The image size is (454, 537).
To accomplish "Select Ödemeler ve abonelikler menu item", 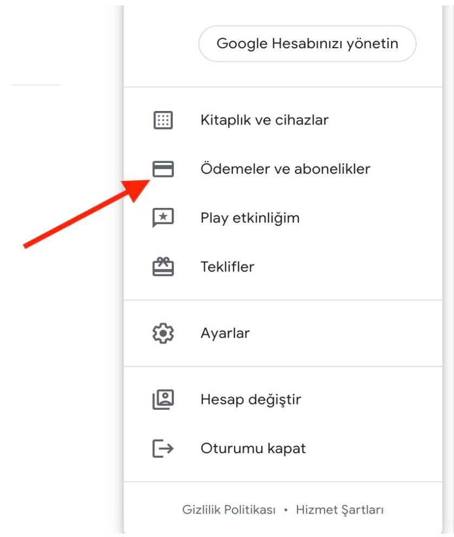I will tap(283, 169).
